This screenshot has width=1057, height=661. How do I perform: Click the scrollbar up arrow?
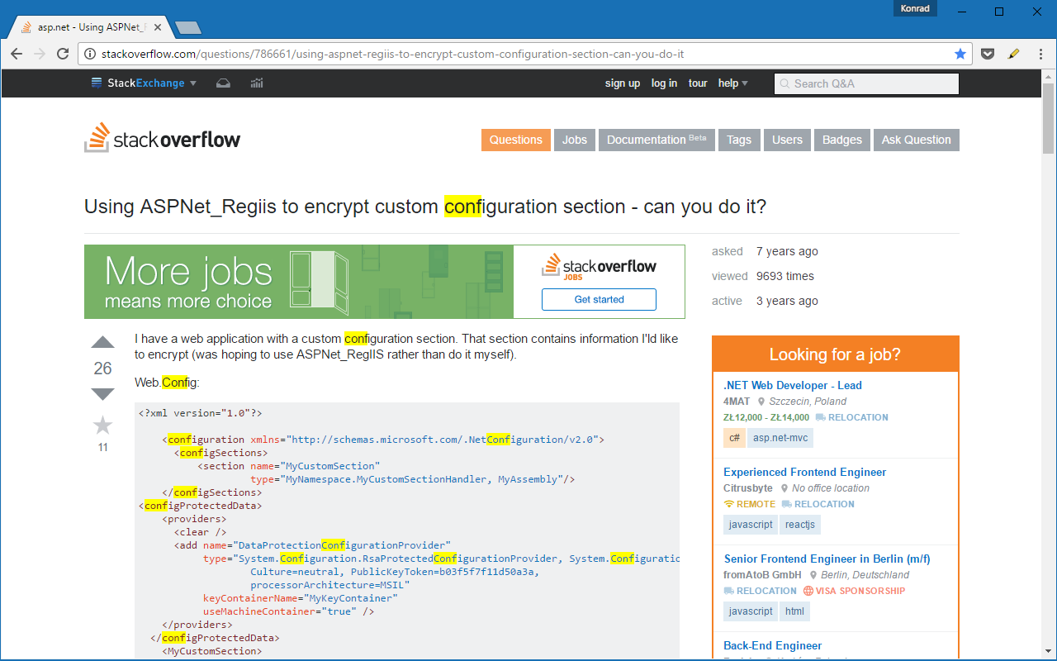coord(1049,75)
